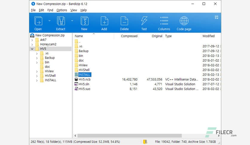Click the 'VC++ Intellisense Data...' type cell
This screenshot has width=250, height=145.
tap(182, 79)
